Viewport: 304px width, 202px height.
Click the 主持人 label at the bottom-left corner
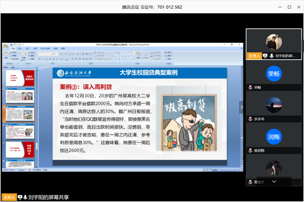9,197
